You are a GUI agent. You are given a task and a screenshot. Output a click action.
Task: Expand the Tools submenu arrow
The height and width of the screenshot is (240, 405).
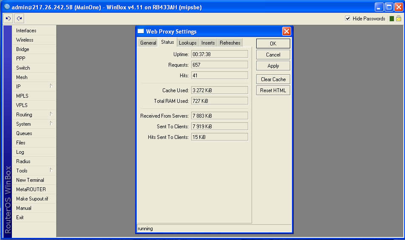51,170
